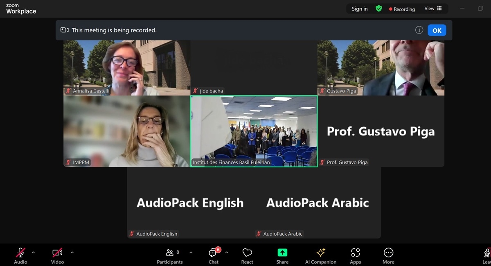Click the green encryption shield icon
Screen dimensions: 491x266
coord(379,9)
